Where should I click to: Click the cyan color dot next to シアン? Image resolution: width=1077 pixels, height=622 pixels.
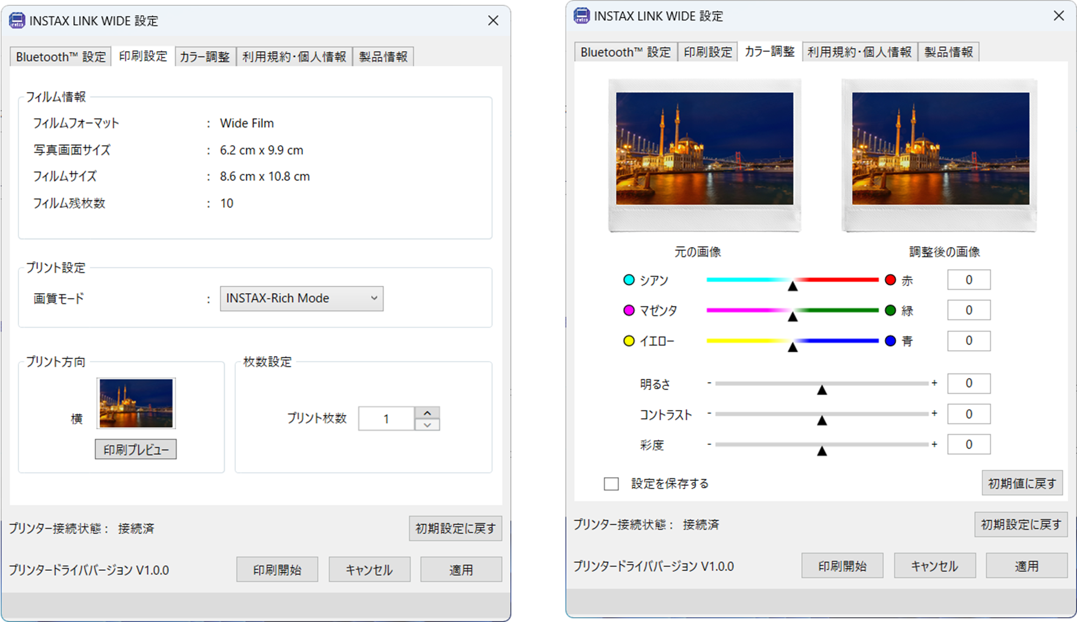tap(629, 280)
